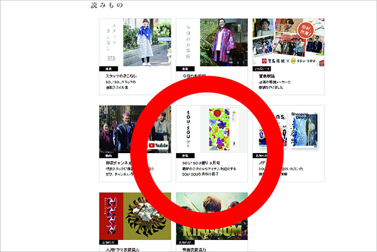Viewport: 377px width, 252px height.
Task: Click the 連載 tag on スタッフのきこなし card
Action: click(109, 69)
